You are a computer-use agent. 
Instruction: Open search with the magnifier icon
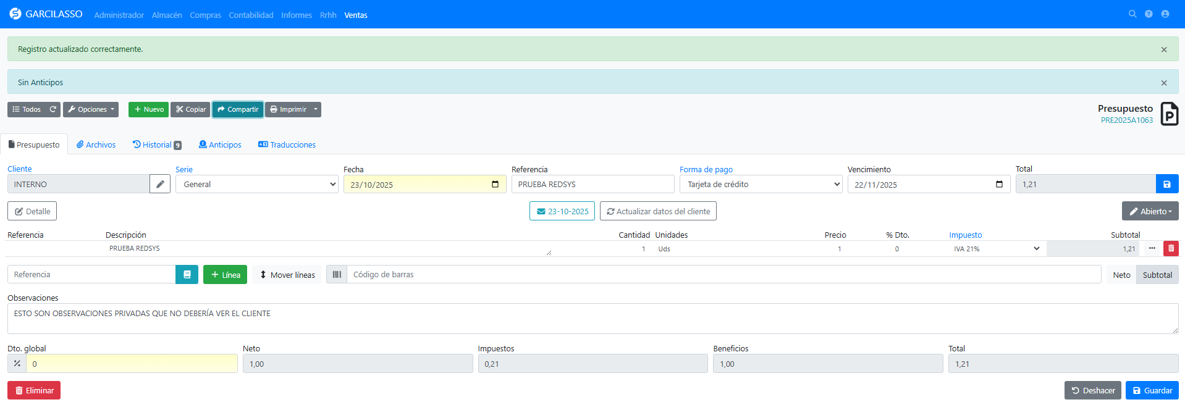coord(1132,14)
